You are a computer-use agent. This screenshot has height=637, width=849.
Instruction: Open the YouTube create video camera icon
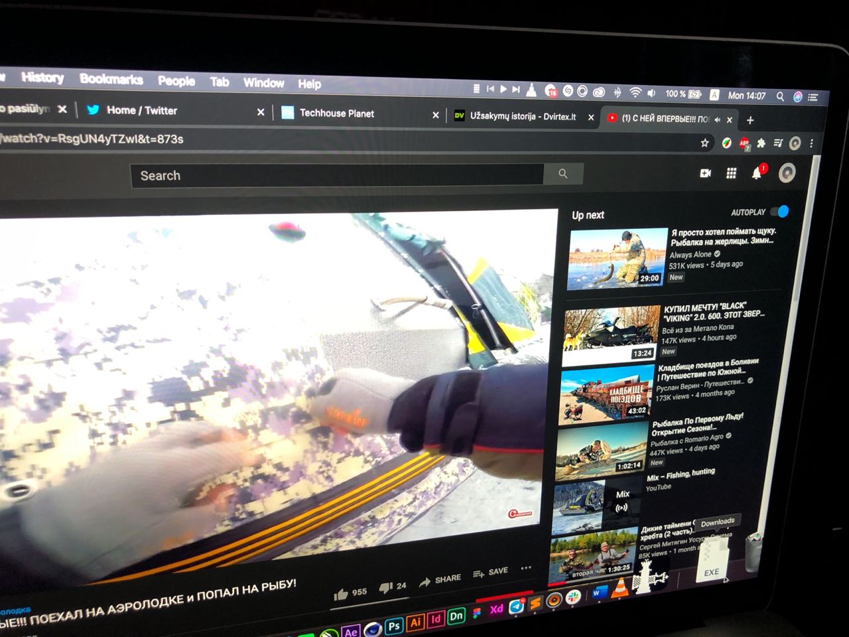pos(706,173)
